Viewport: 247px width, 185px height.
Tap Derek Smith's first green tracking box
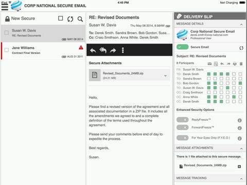(209, 74)
